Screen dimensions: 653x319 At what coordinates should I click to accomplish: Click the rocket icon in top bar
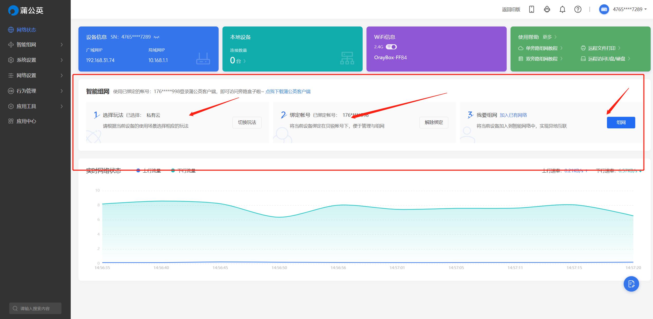(547, 10)
